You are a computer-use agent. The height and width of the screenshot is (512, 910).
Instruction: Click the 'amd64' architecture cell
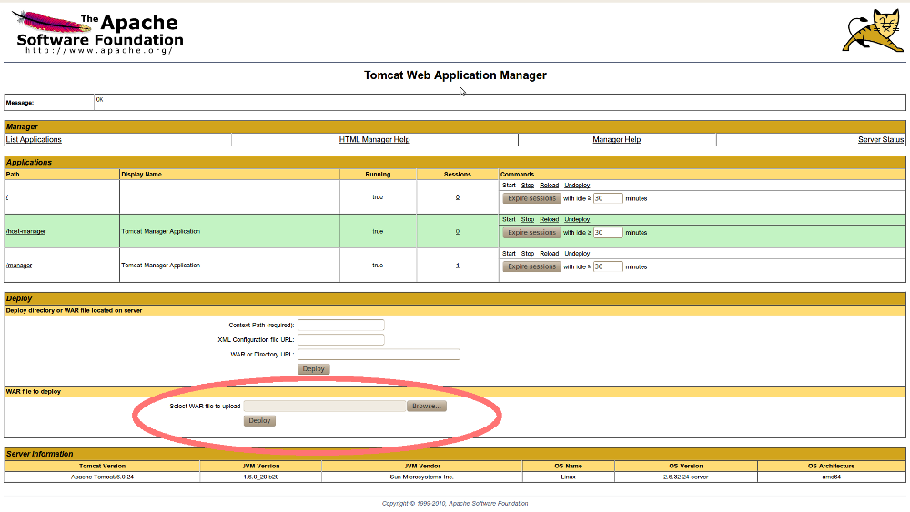coord(831,477)
